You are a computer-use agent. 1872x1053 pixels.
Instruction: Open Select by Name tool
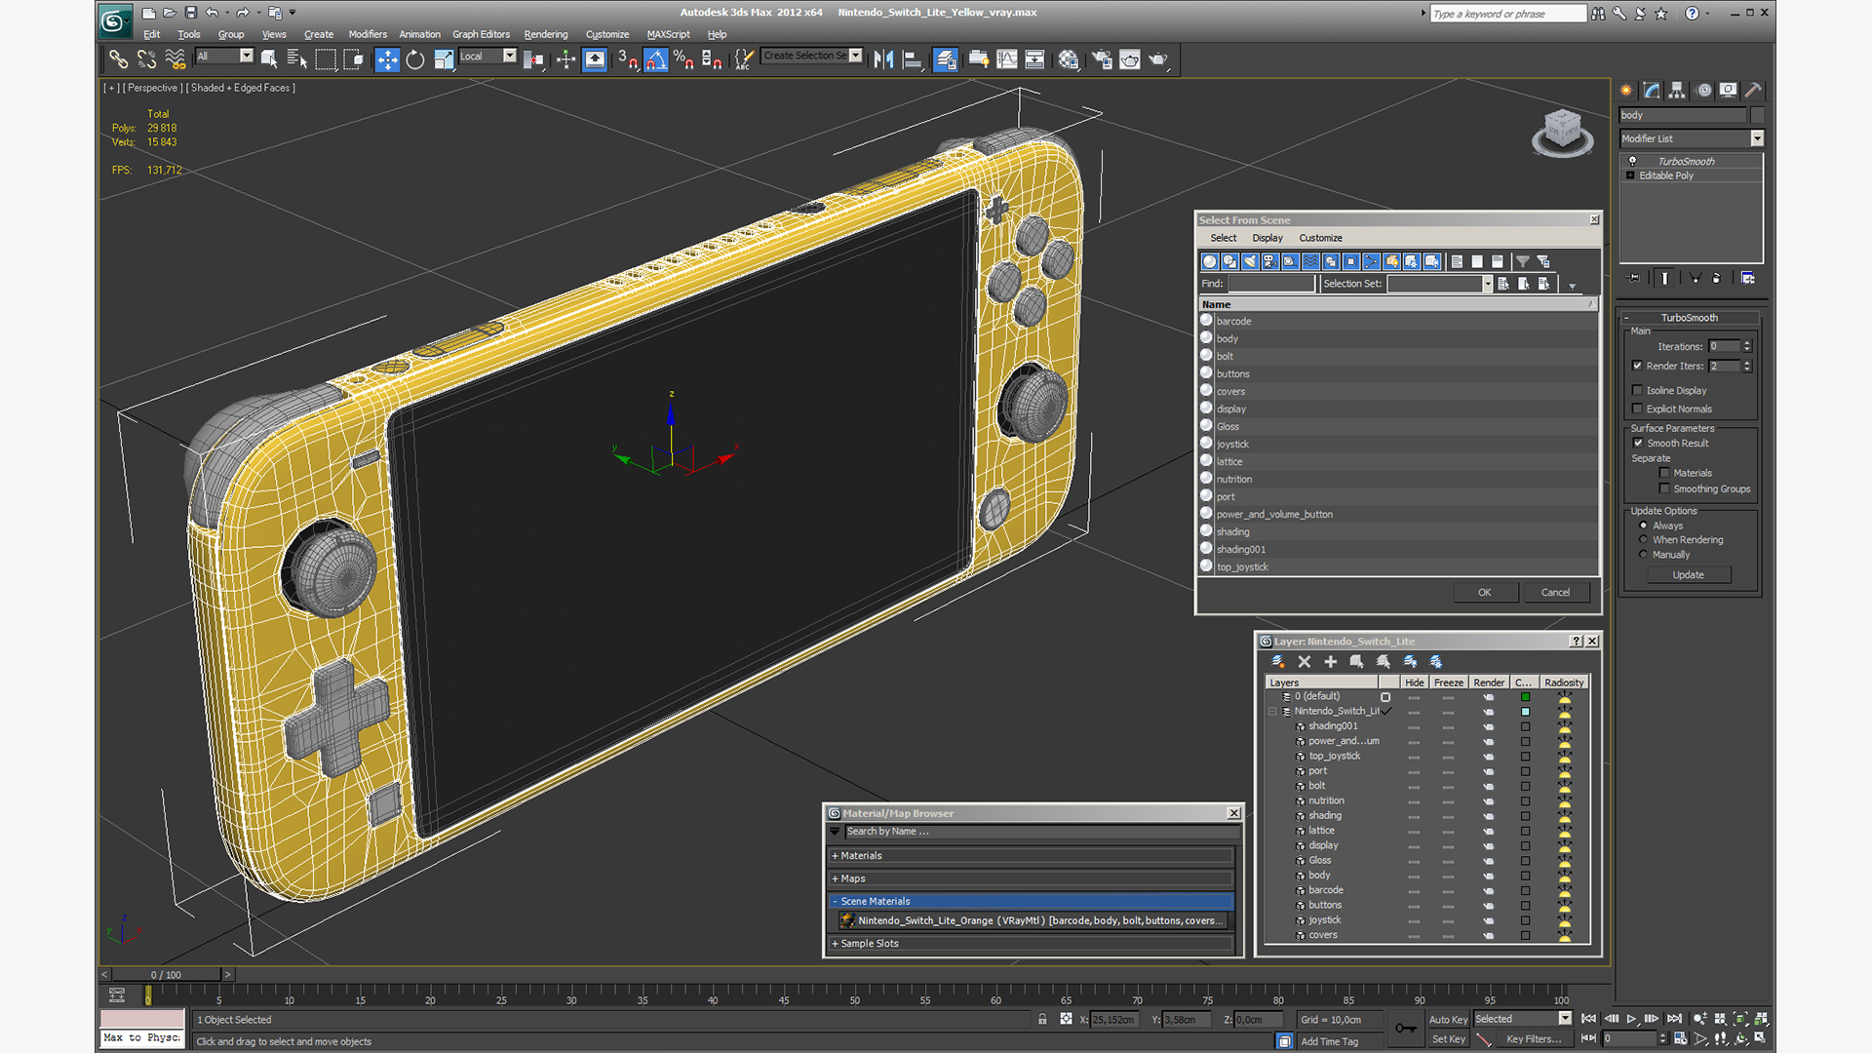pyautogui.click(x=296, y=59)
